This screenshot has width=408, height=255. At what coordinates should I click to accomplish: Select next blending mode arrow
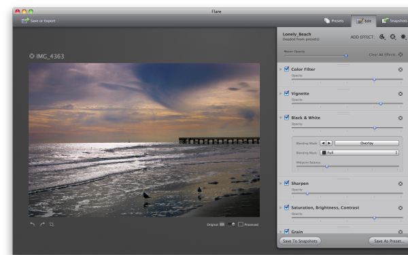(x=329, y=143)
